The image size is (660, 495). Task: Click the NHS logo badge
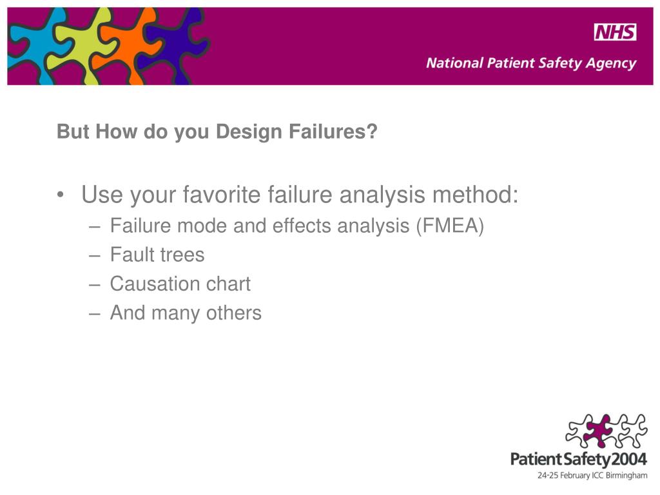[615, 32]
